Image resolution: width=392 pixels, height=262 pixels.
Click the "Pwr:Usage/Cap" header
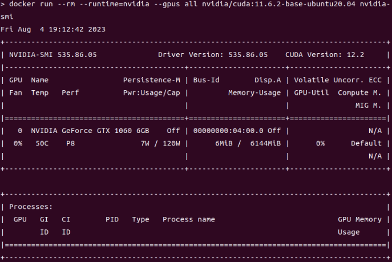(x=152, y=92)
